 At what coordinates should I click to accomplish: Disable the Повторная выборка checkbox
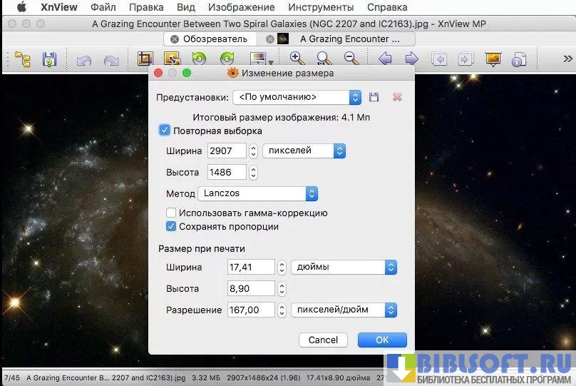(x=165, y=131)
